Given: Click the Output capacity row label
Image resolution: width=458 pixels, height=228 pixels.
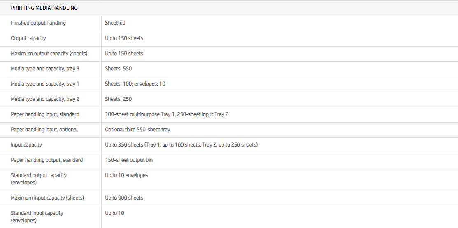Looking at the screenshot, I should [x=28, y=38].
